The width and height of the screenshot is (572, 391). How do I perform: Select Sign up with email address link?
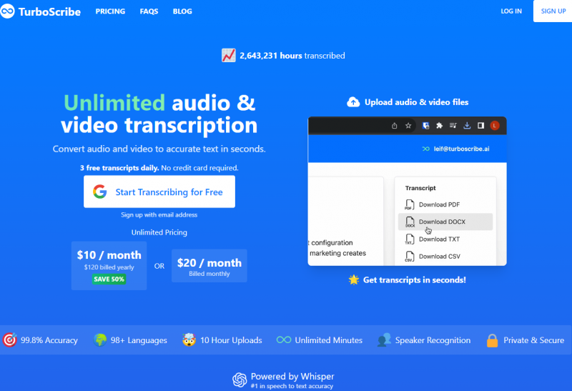159,214
